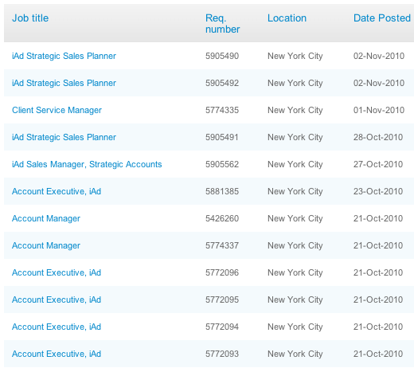Open Account Executive, iAd req 5772093
Viewport: 414px width, 368px height.
point(57,354)
